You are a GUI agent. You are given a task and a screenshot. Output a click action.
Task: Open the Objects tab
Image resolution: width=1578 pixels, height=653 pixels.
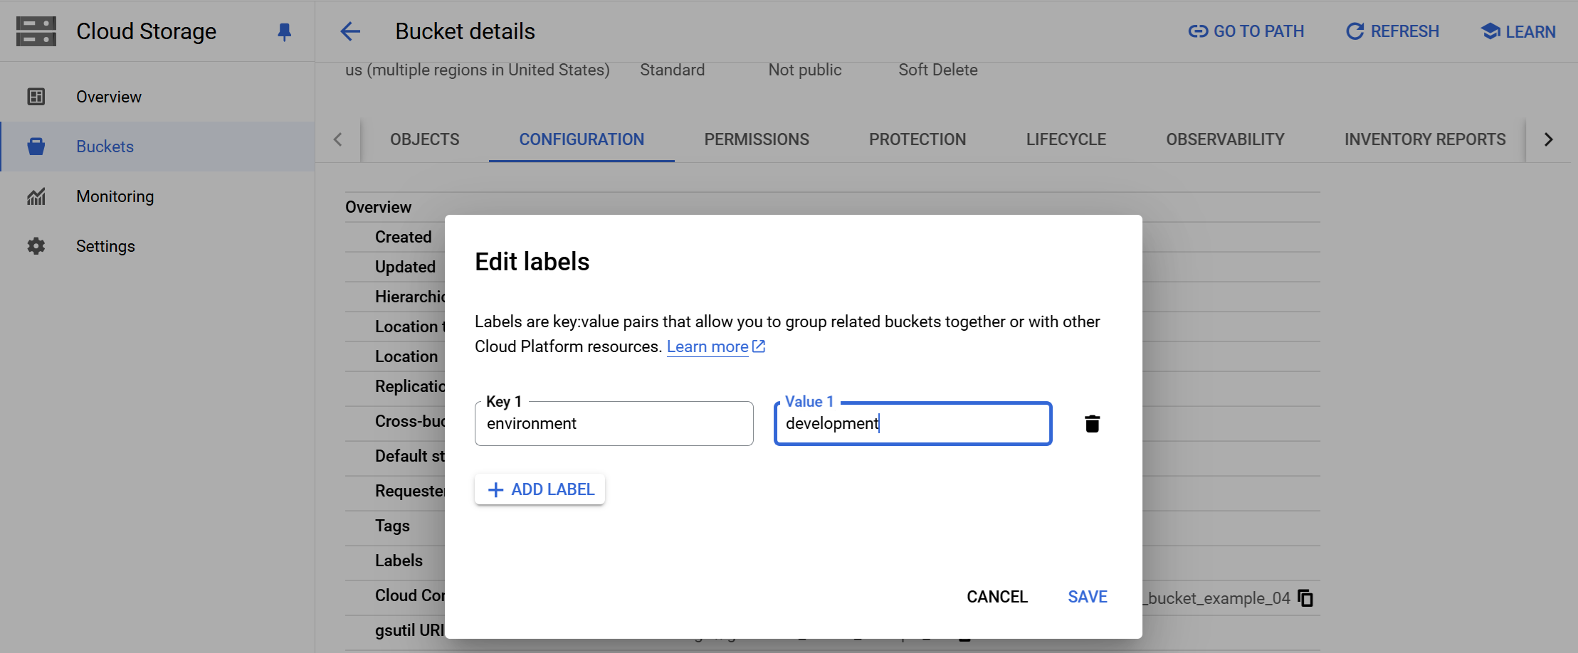click(x=424, y=139)
